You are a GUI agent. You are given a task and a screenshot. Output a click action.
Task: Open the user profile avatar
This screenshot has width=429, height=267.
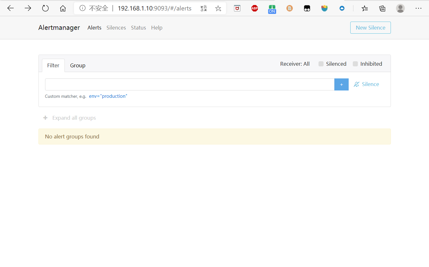pyautogui.click(x=400, y=8)
